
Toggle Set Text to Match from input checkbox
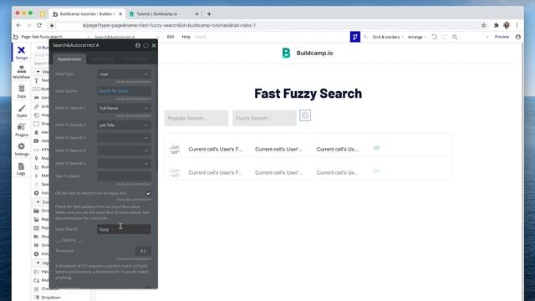(x=148, y=193)
